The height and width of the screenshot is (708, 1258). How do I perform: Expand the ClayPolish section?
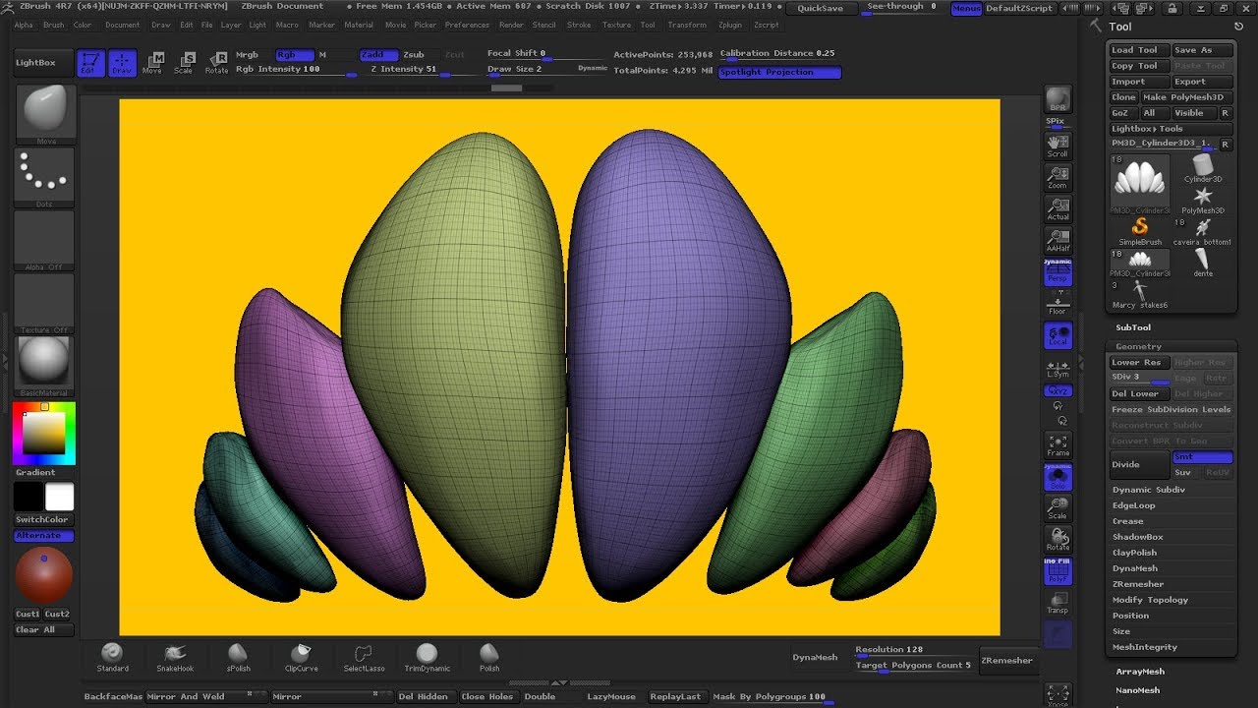(x=1135, y=553)
